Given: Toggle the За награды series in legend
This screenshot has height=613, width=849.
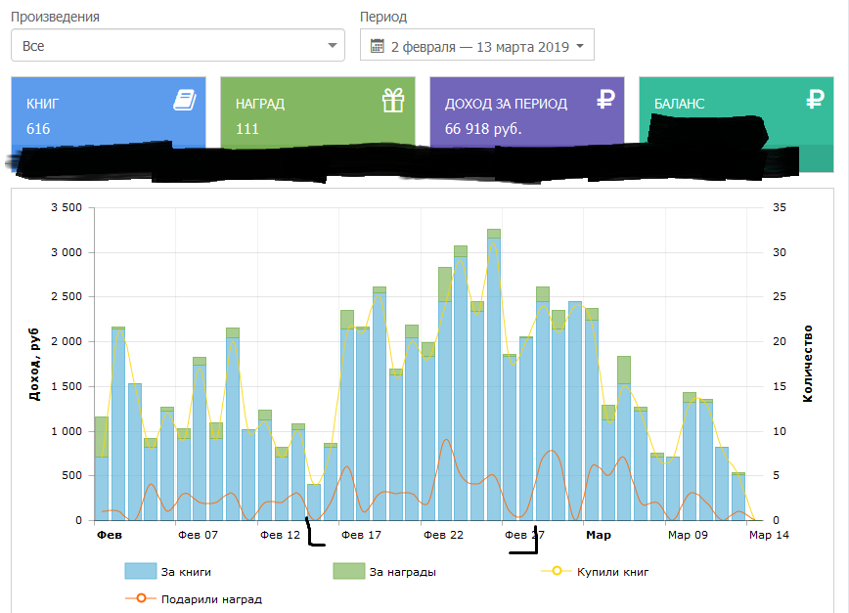Looking at the screenshot, I should click(x=402, y=572).
